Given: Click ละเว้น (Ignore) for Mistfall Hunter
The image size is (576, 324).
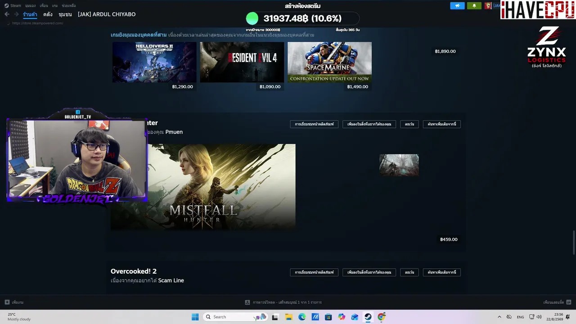Looking at the screenshot, I should pyautogui.click(x=409, y=124).
